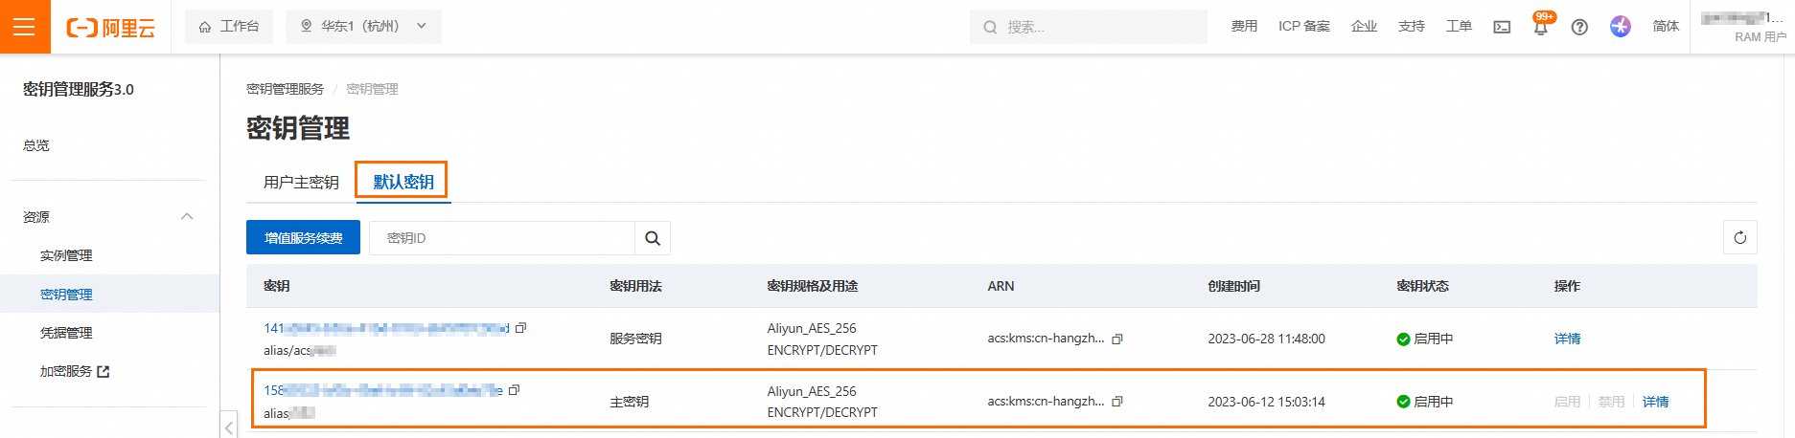Screen dimensions: 1795x438
Task: Switch language via 简体
Action: pos(1666,27)
